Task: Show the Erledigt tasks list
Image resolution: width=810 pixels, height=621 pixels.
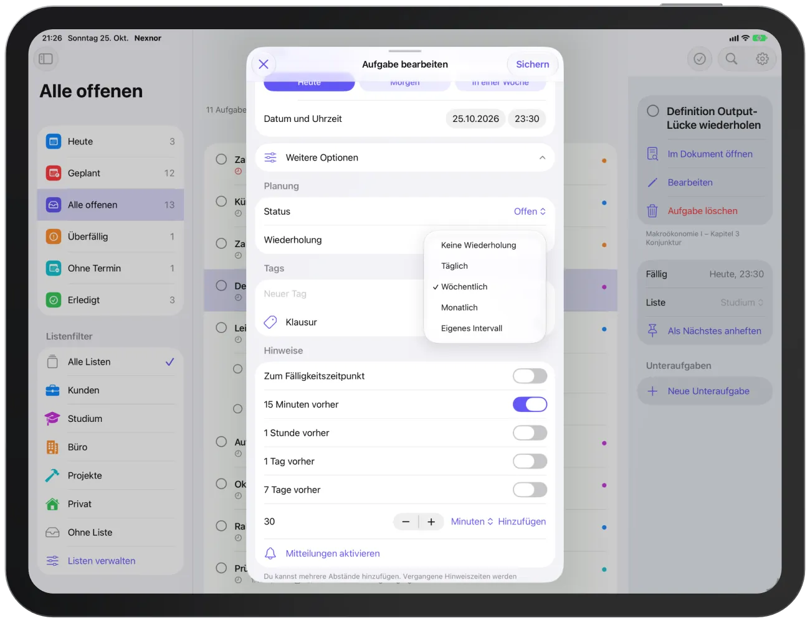Action: [110, 300]
